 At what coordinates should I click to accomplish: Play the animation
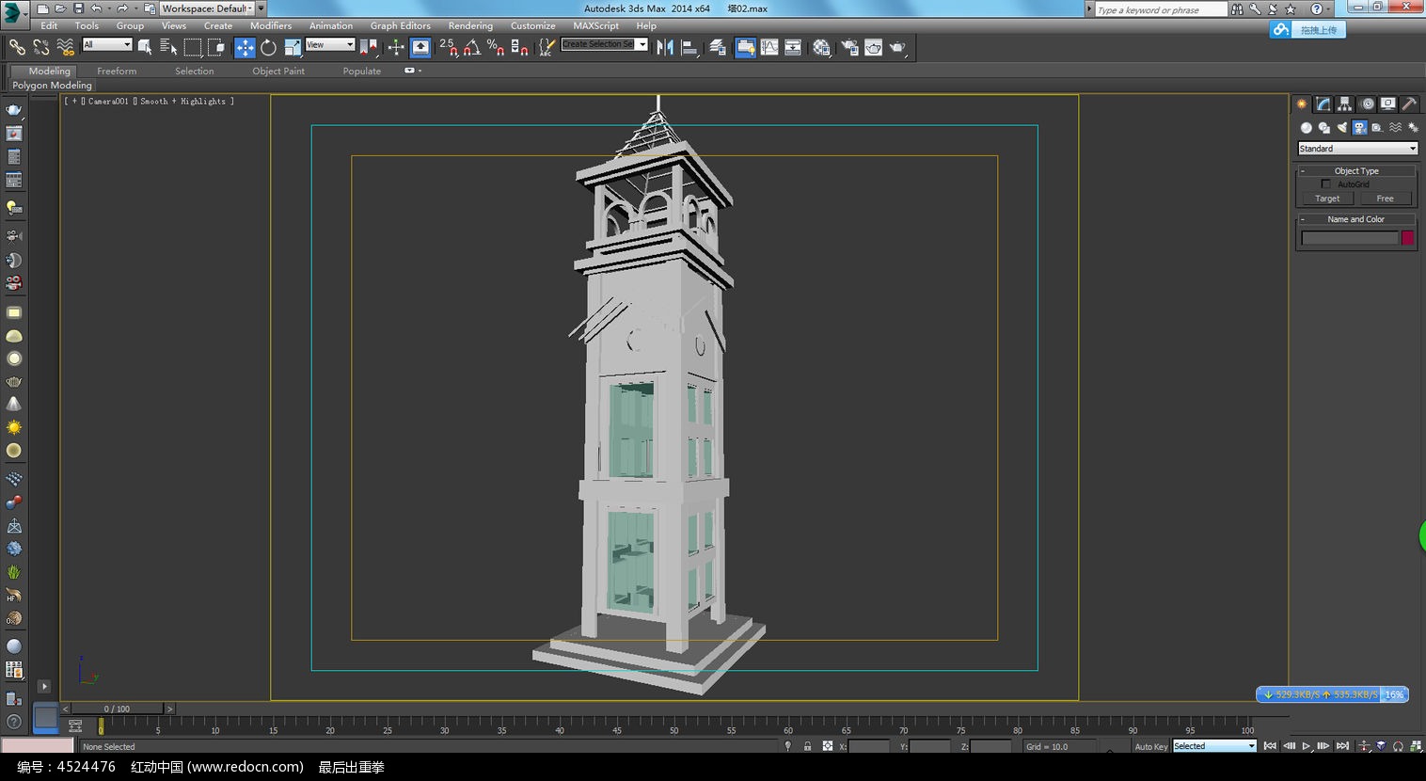[1307, 746]
